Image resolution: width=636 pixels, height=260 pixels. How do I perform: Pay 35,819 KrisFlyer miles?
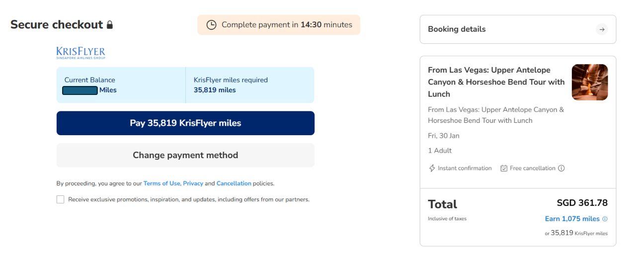(185, 123)
